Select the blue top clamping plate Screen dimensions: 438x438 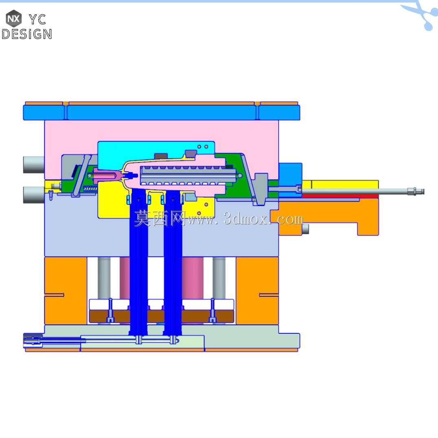tap(162, 112)
